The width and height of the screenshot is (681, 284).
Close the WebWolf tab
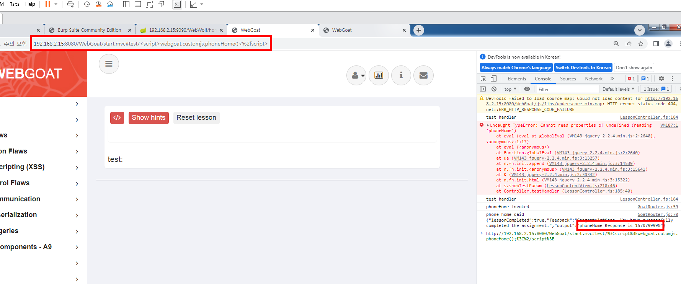tap(221, 30)
